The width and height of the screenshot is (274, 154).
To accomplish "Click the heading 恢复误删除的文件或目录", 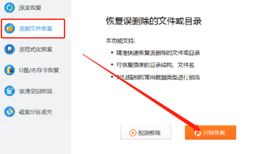I will (x=154, y=21).
